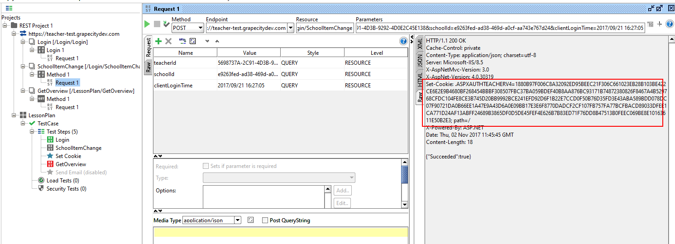675x244 pixels.
Task: Collapse REST Project 1 node
Action: pos(5,26)
